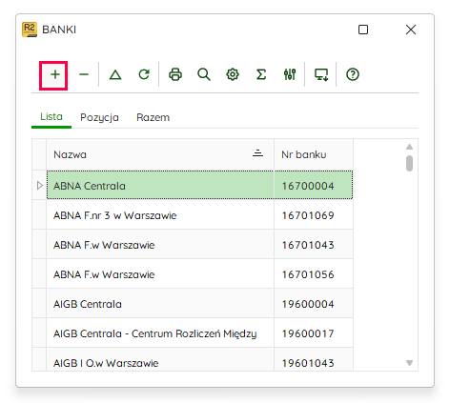Close the BANKI window
The image size is (450, 403).
click(411, 30)
